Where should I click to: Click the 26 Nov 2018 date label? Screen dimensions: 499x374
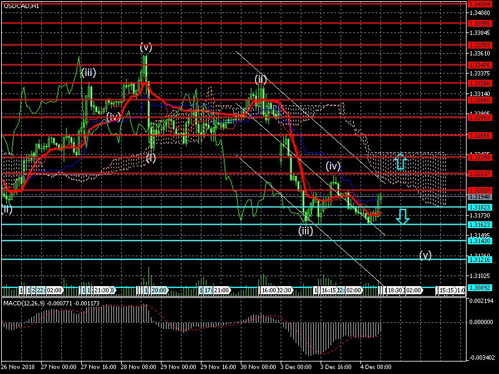pos(18,367)
